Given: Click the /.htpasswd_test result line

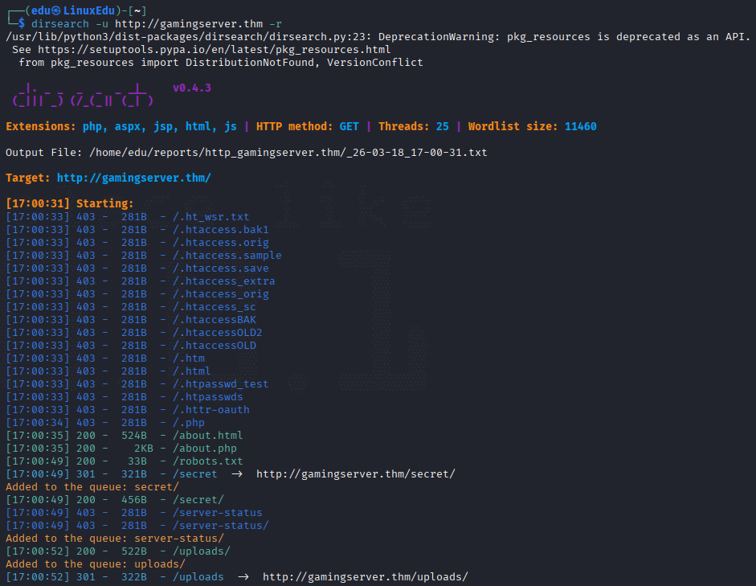Looking at the screenshot, I should (x=137, y=384).
